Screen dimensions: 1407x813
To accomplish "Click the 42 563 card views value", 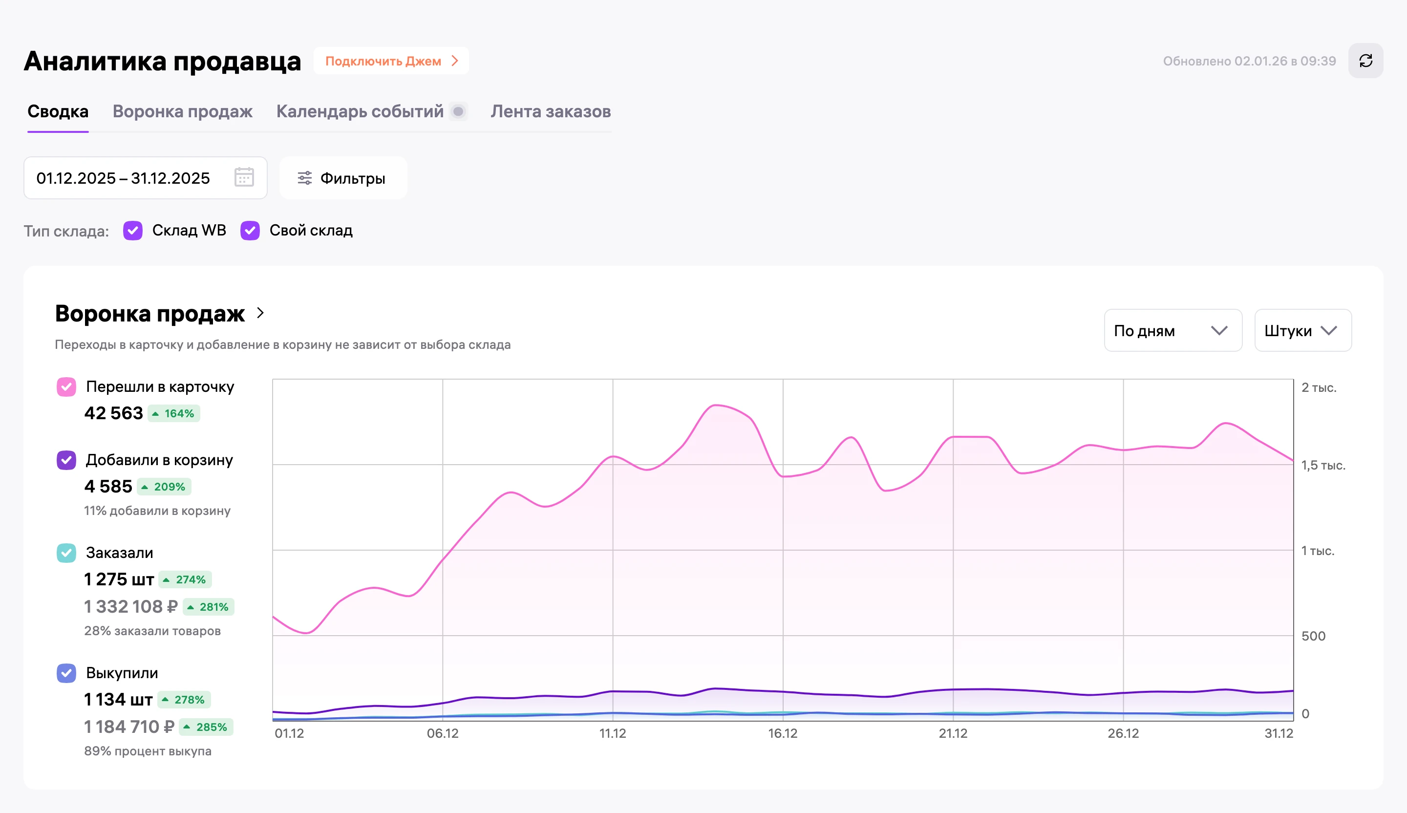I will [114, 413].
